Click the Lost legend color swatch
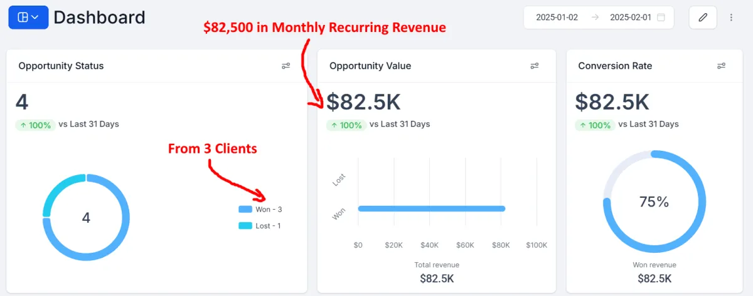The height and width of the screenshot is (296, 753). pos(245,226)
